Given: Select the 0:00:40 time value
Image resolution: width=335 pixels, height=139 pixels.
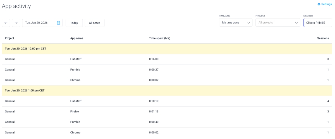Looking at the screenshot, I should [154, 122].
